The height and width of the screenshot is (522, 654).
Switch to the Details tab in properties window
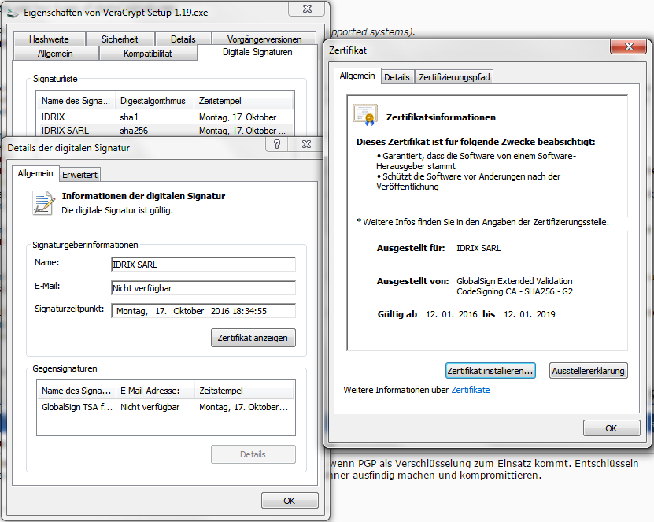[x=183, y=39]
